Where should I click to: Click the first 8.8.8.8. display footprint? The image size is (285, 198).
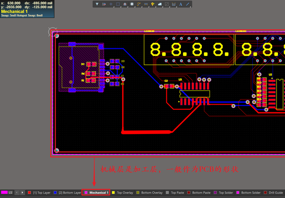click(189, 49)
